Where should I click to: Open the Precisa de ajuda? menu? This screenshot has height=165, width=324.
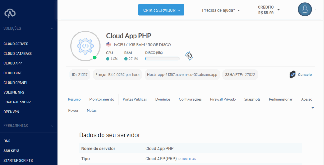(x=221, y=10)
